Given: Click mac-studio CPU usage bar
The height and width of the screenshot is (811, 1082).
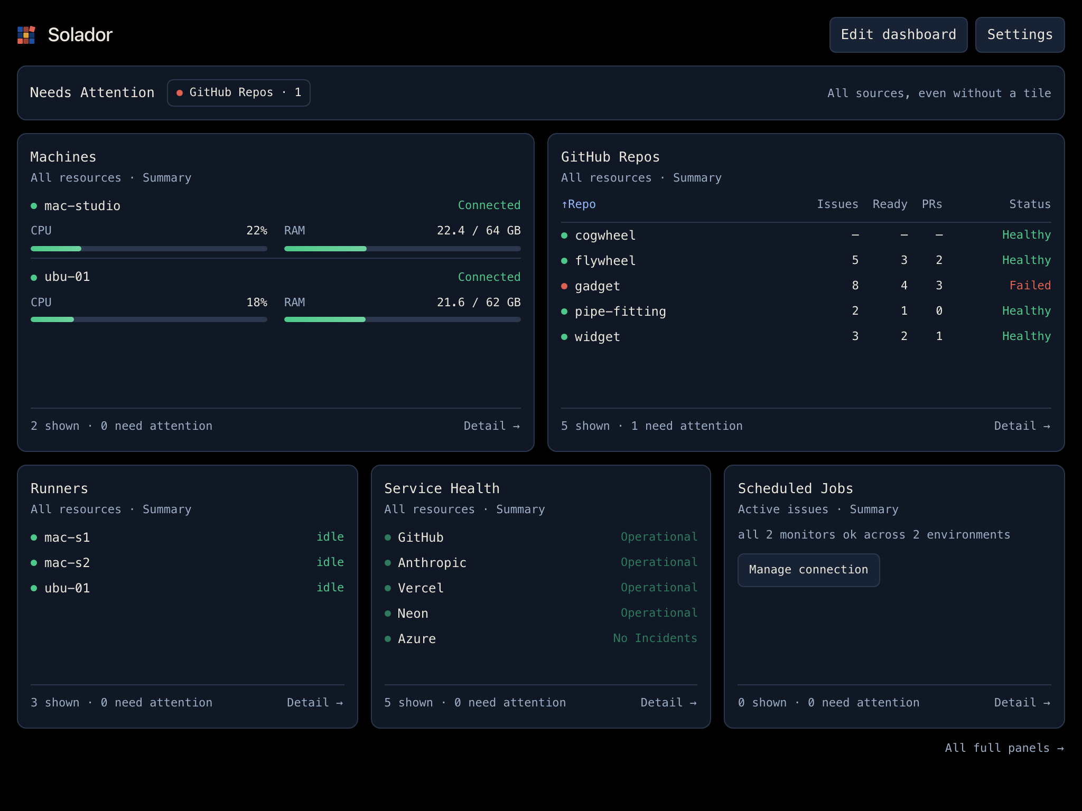Looking at the screenshot, I should (149, 249).
